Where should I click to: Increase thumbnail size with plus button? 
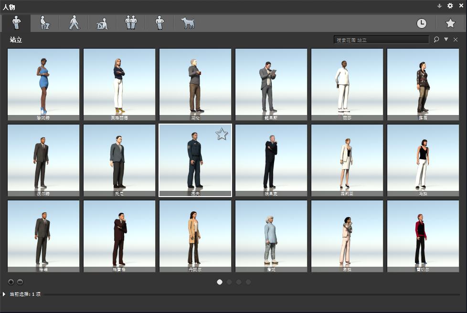(11, 282)
